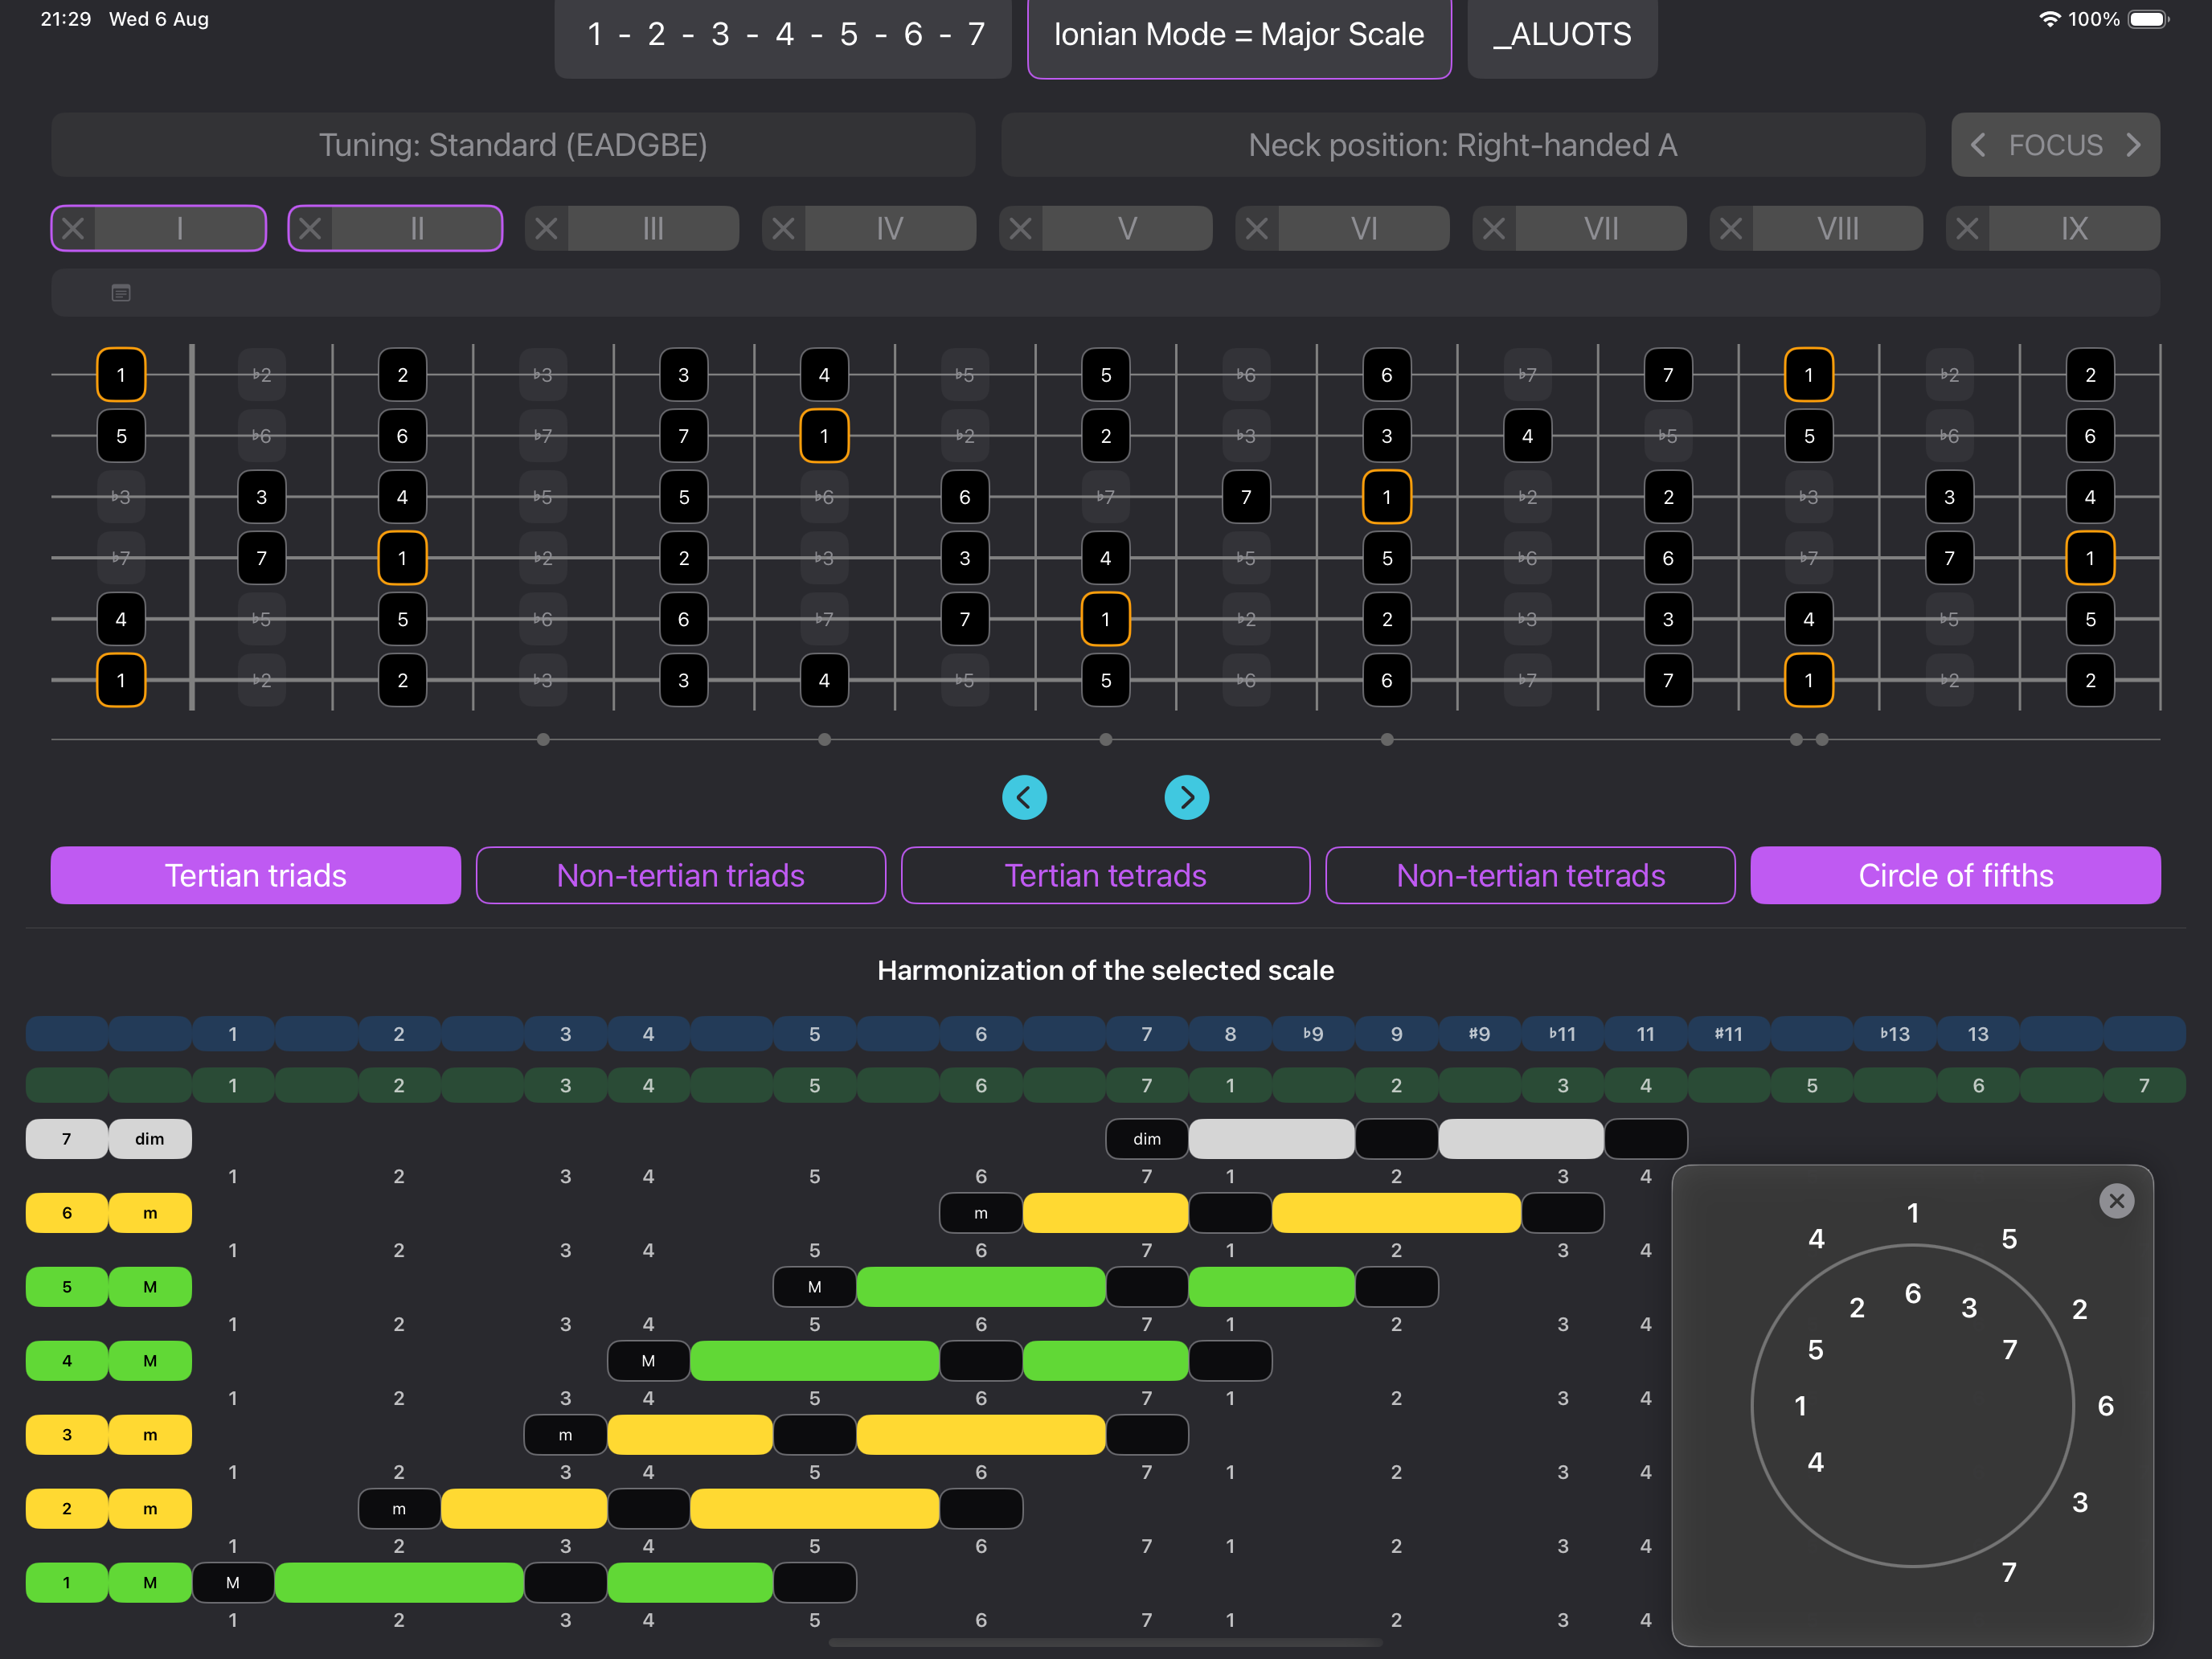Click degree 2 yellow label

point(67,1509)
